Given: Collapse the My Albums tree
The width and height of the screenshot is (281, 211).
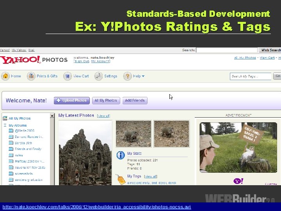Looking at the screenshot, I should coord(5,125).
